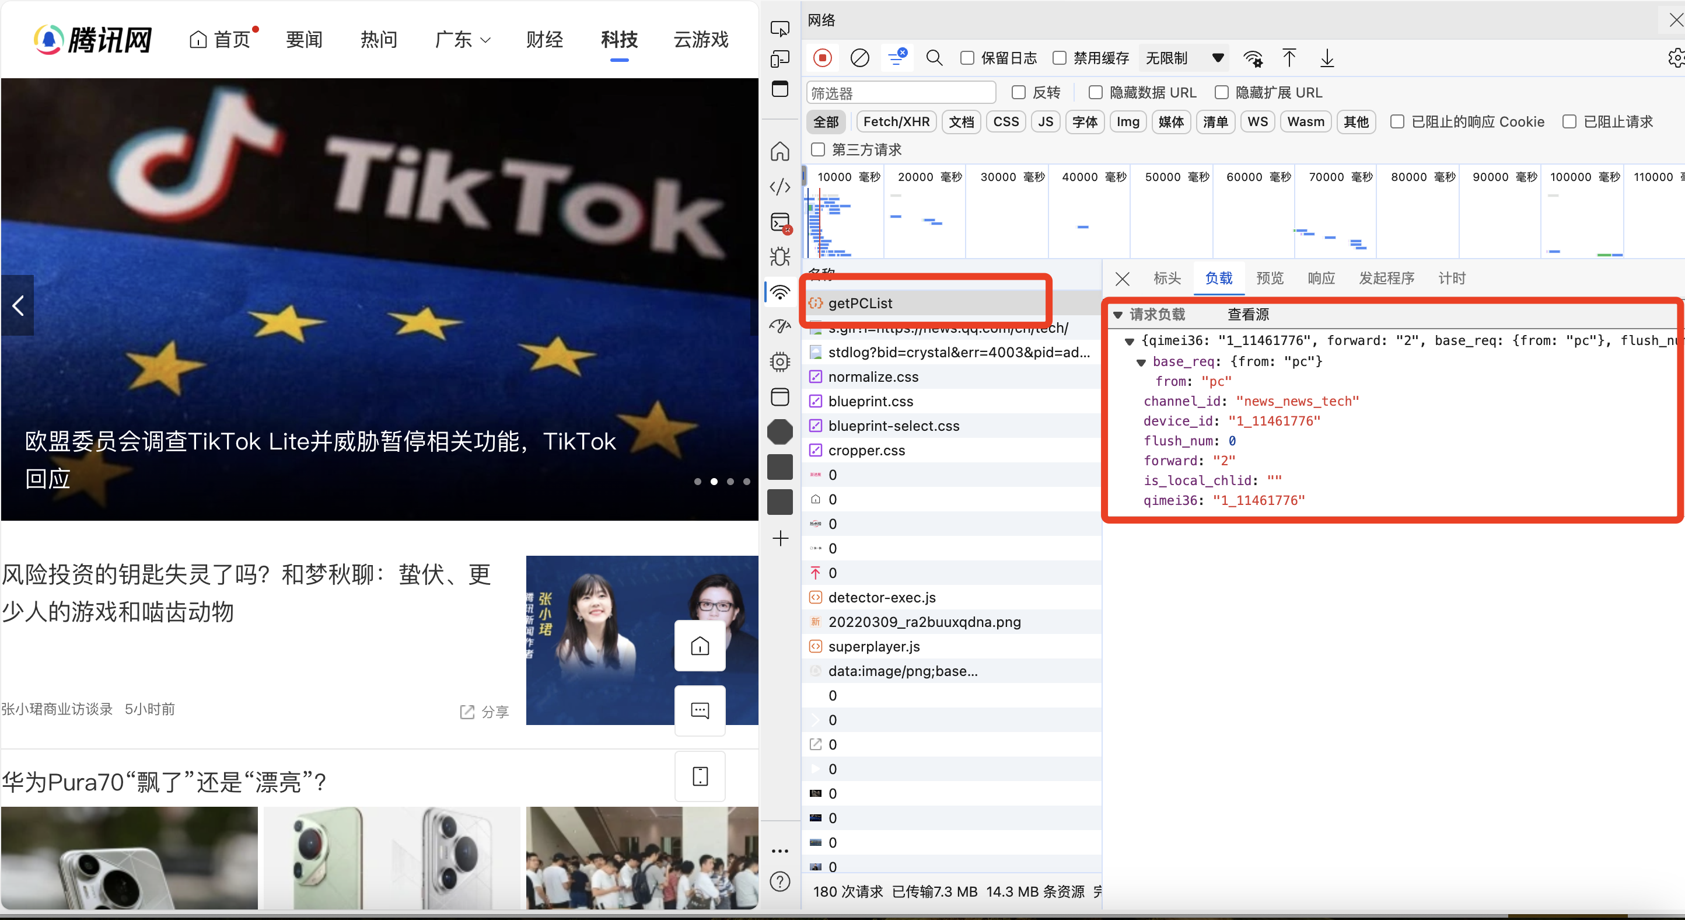Viewport: 1685px width, 920px height.
Task: Switch to 计时 tab
Action: (1452, 279)
